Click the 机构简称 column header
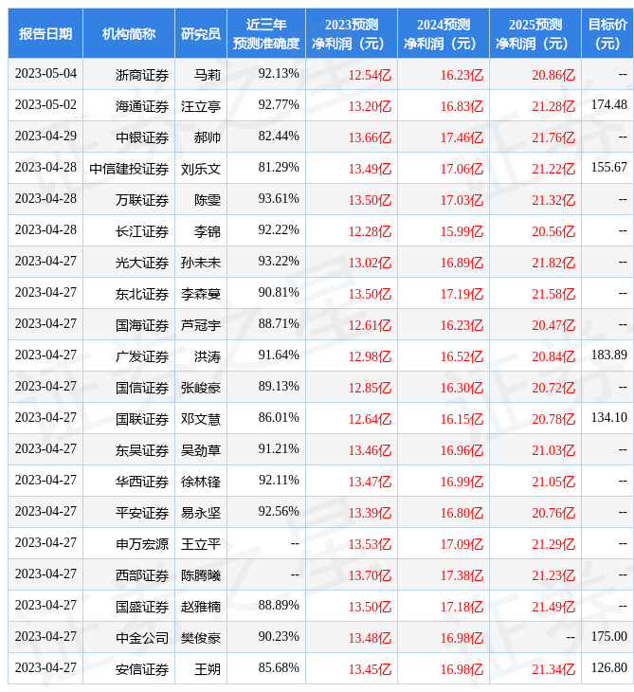The image size is (634, 692). pyautogui.click(x=129, y=33)
